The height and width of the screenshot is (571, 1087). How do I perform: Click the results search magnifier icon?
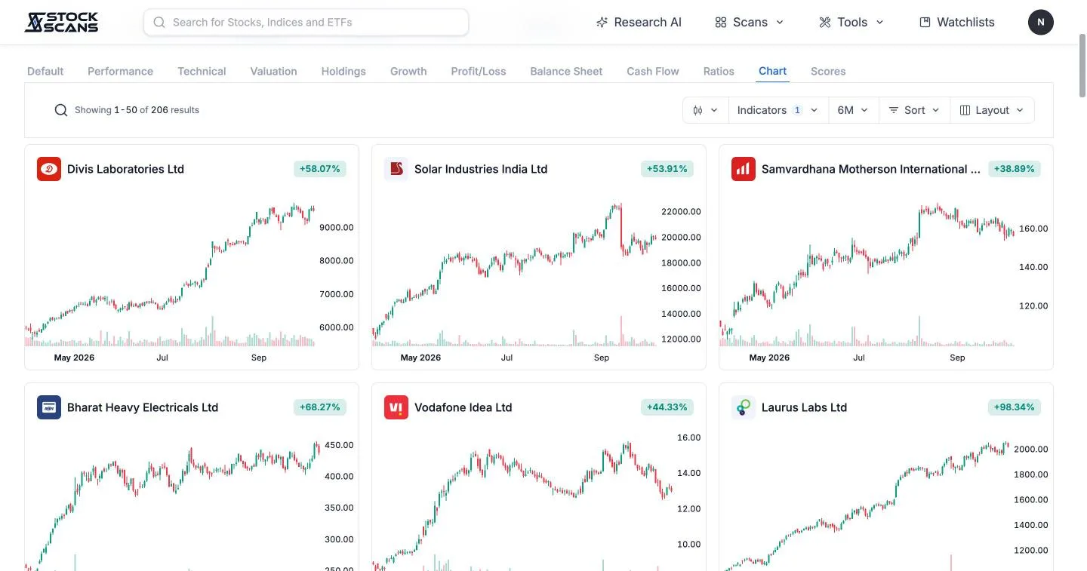tap(61, 110)
